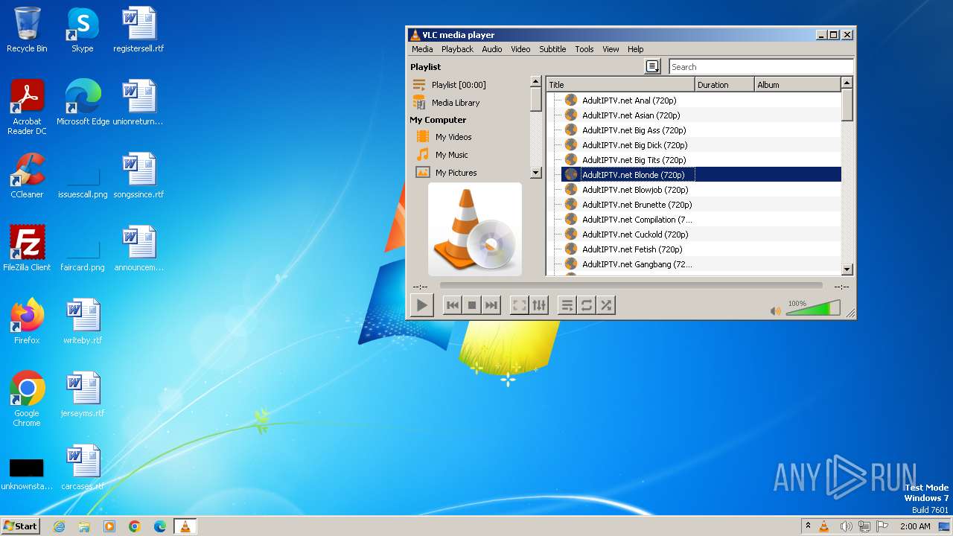Viewport: 953px width, 536px height.
Task: Open File Explorer from taskbar
Action: click(84, 526)
